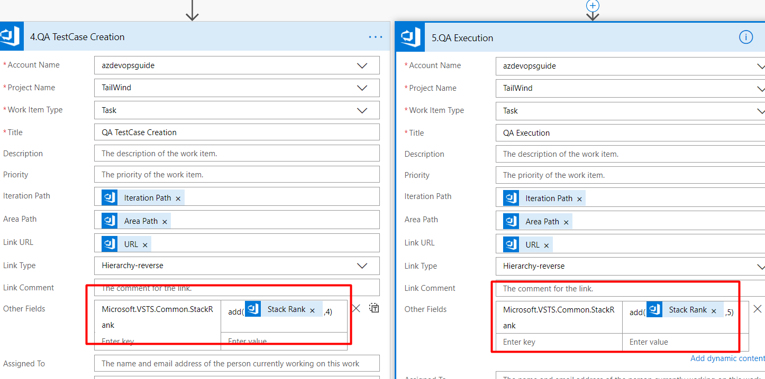Click the 5.QA Execution header title
Screen dimensions: 765x379
click(462, 38)
